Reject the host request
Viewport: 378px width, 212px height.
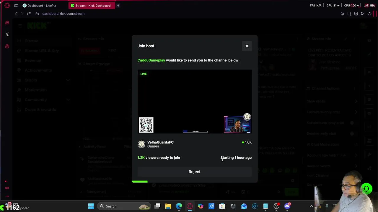click(x=195, y=172)
